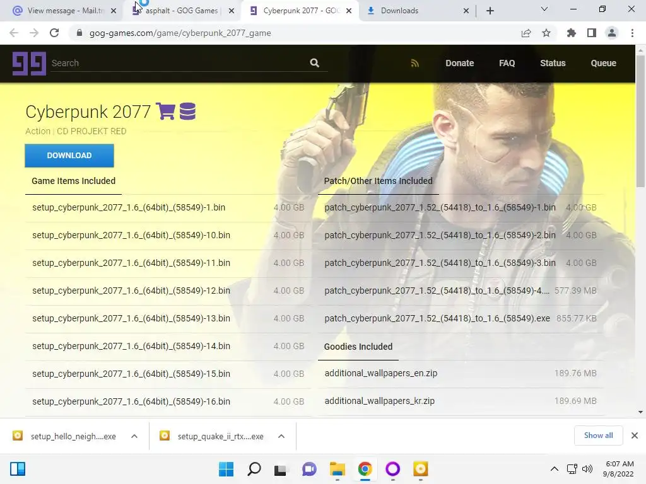Expand options for setup_hello_neigh download
Image resolution: width=646 pixels, height=484 pixels.
point(134,436)
